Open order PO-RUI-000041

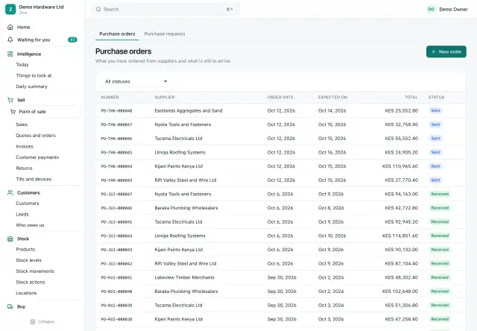coord(116,277)
